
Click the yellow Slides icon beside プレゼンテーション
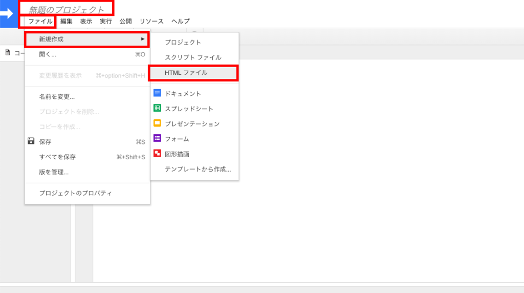[157, 123]
